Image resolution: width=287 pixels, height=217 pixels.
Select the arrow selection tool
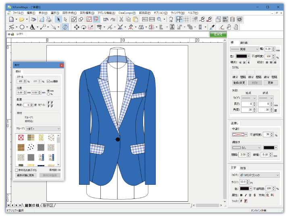(x=58, y=19)
